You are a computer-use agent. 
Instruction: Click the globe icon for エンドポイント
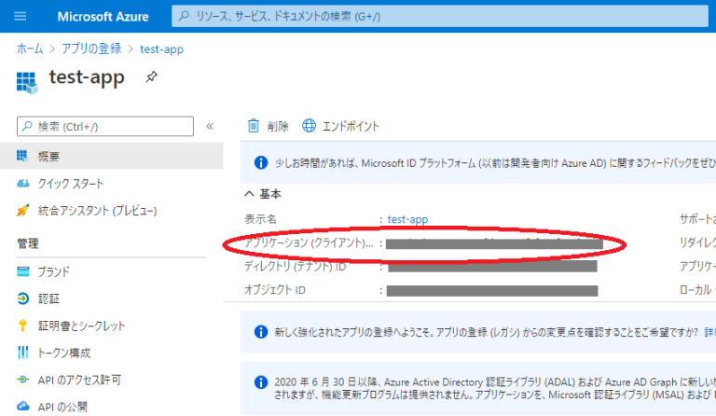pos(310,126)
